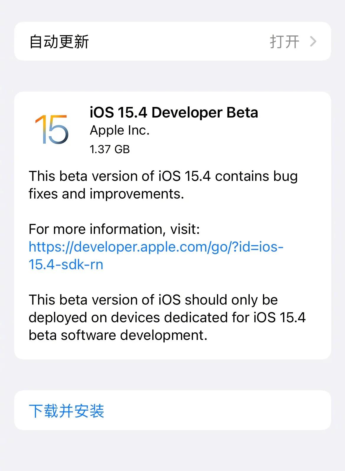
Task: Tap the iOS 15 logo icon
Action: [x=52, y=129]
